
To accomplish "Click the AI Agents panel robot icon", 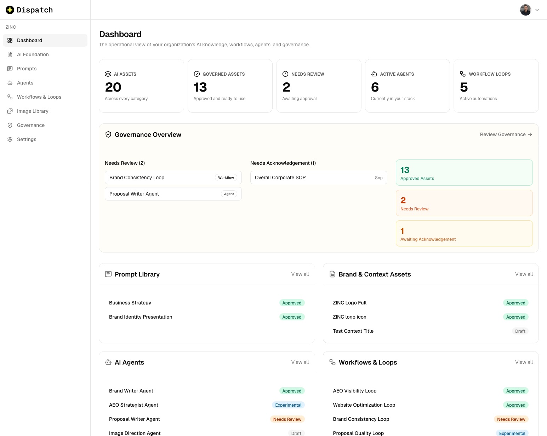I will point(108,362).
